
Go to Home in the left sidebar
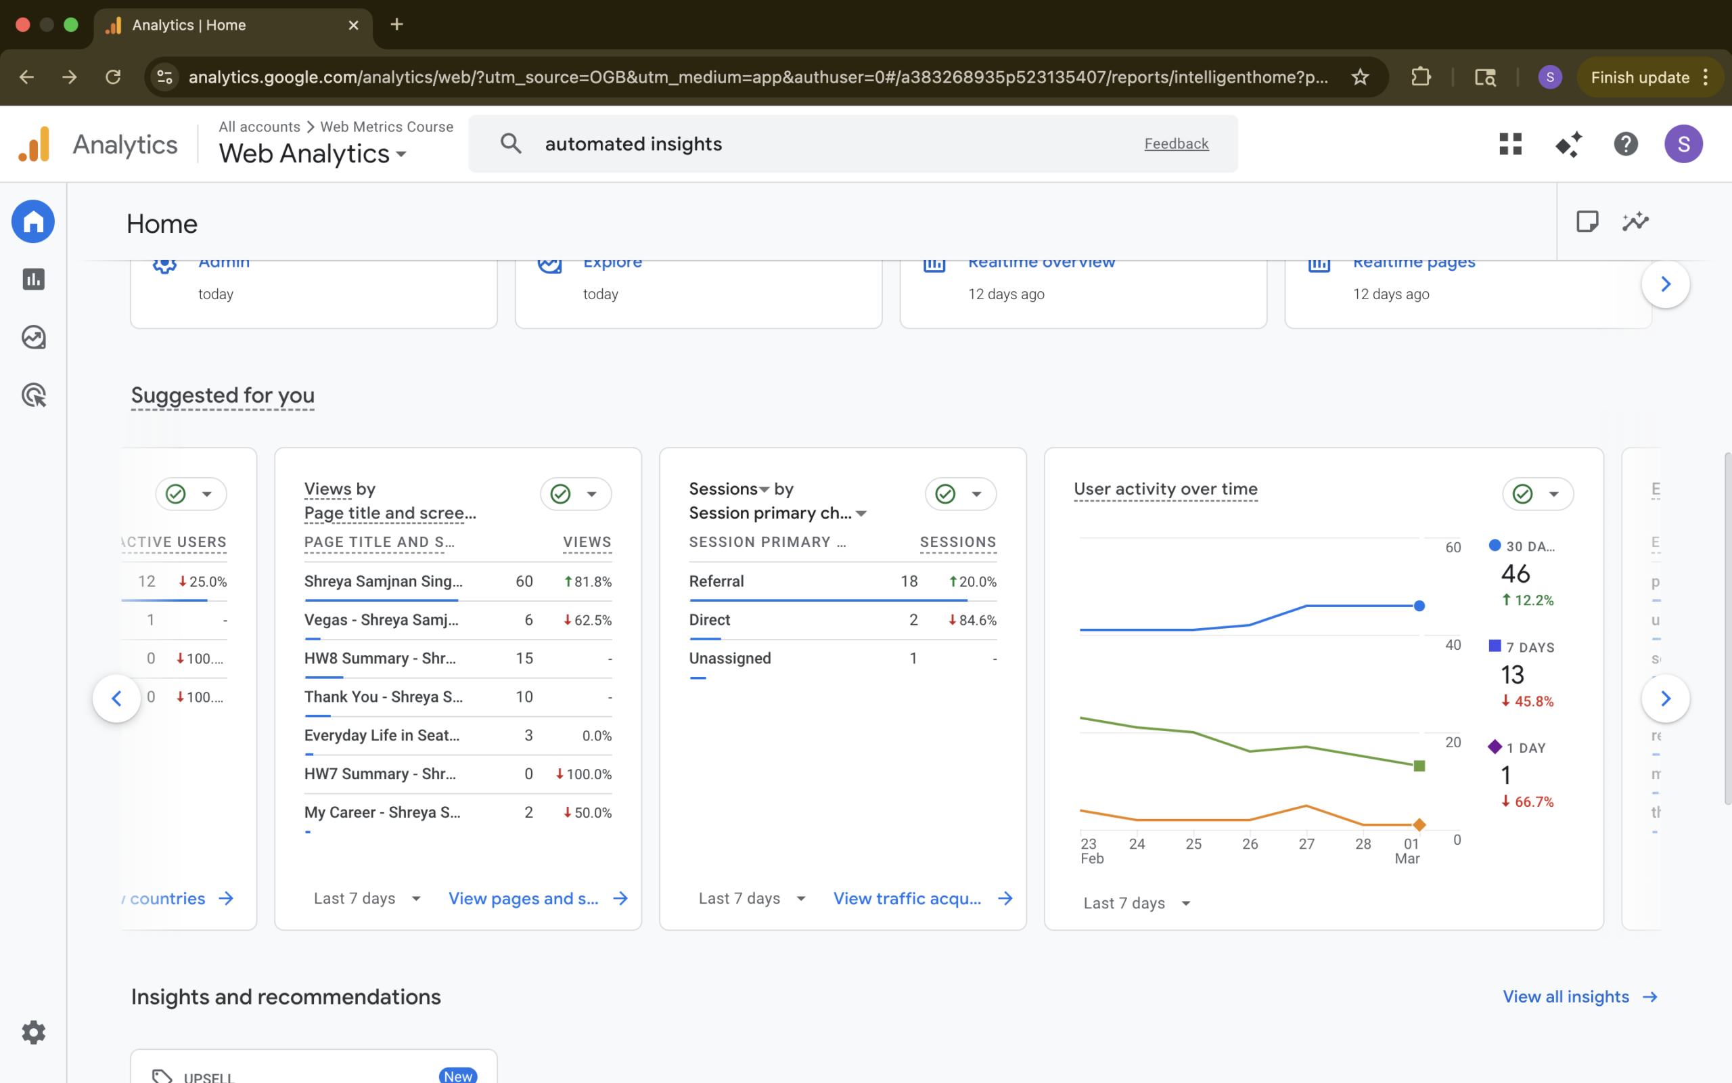pyautogui.click(x=33, y=221)
